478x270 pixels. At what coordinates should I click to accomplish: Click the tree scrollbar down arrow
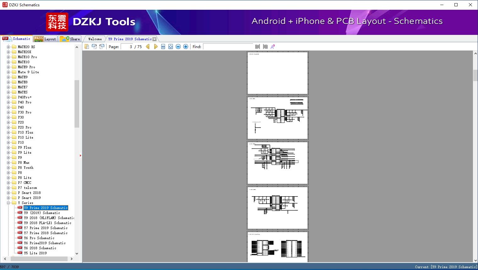tap(77, 253)
